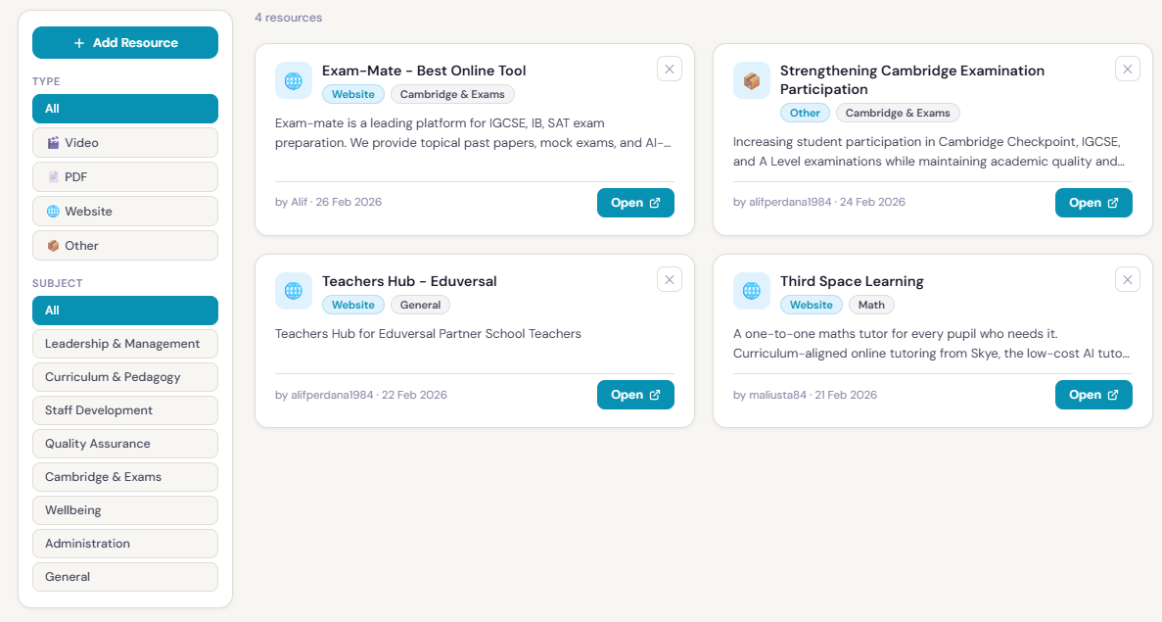The height and width of the screenshot is (622, 1162).
Task: Click the document icon in PDF filter
Action: (x=54, y=177)
